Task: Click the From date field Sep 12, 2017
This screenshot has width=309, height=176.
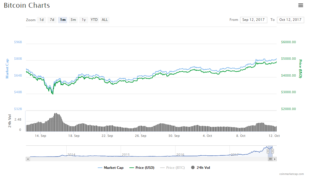Action: 254,20
